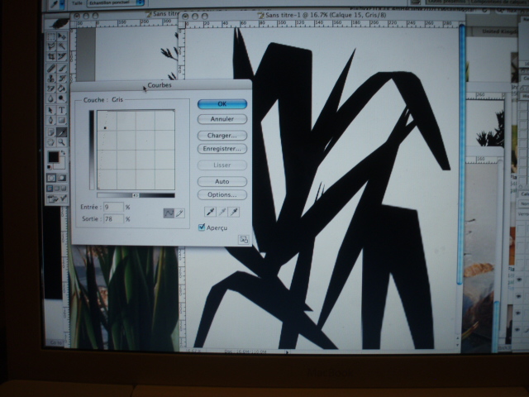Image resolution: width=529 pixels, height=397 pixels.
Task: Expand the Courbes dialog grid size
Action: pos(244,239)
